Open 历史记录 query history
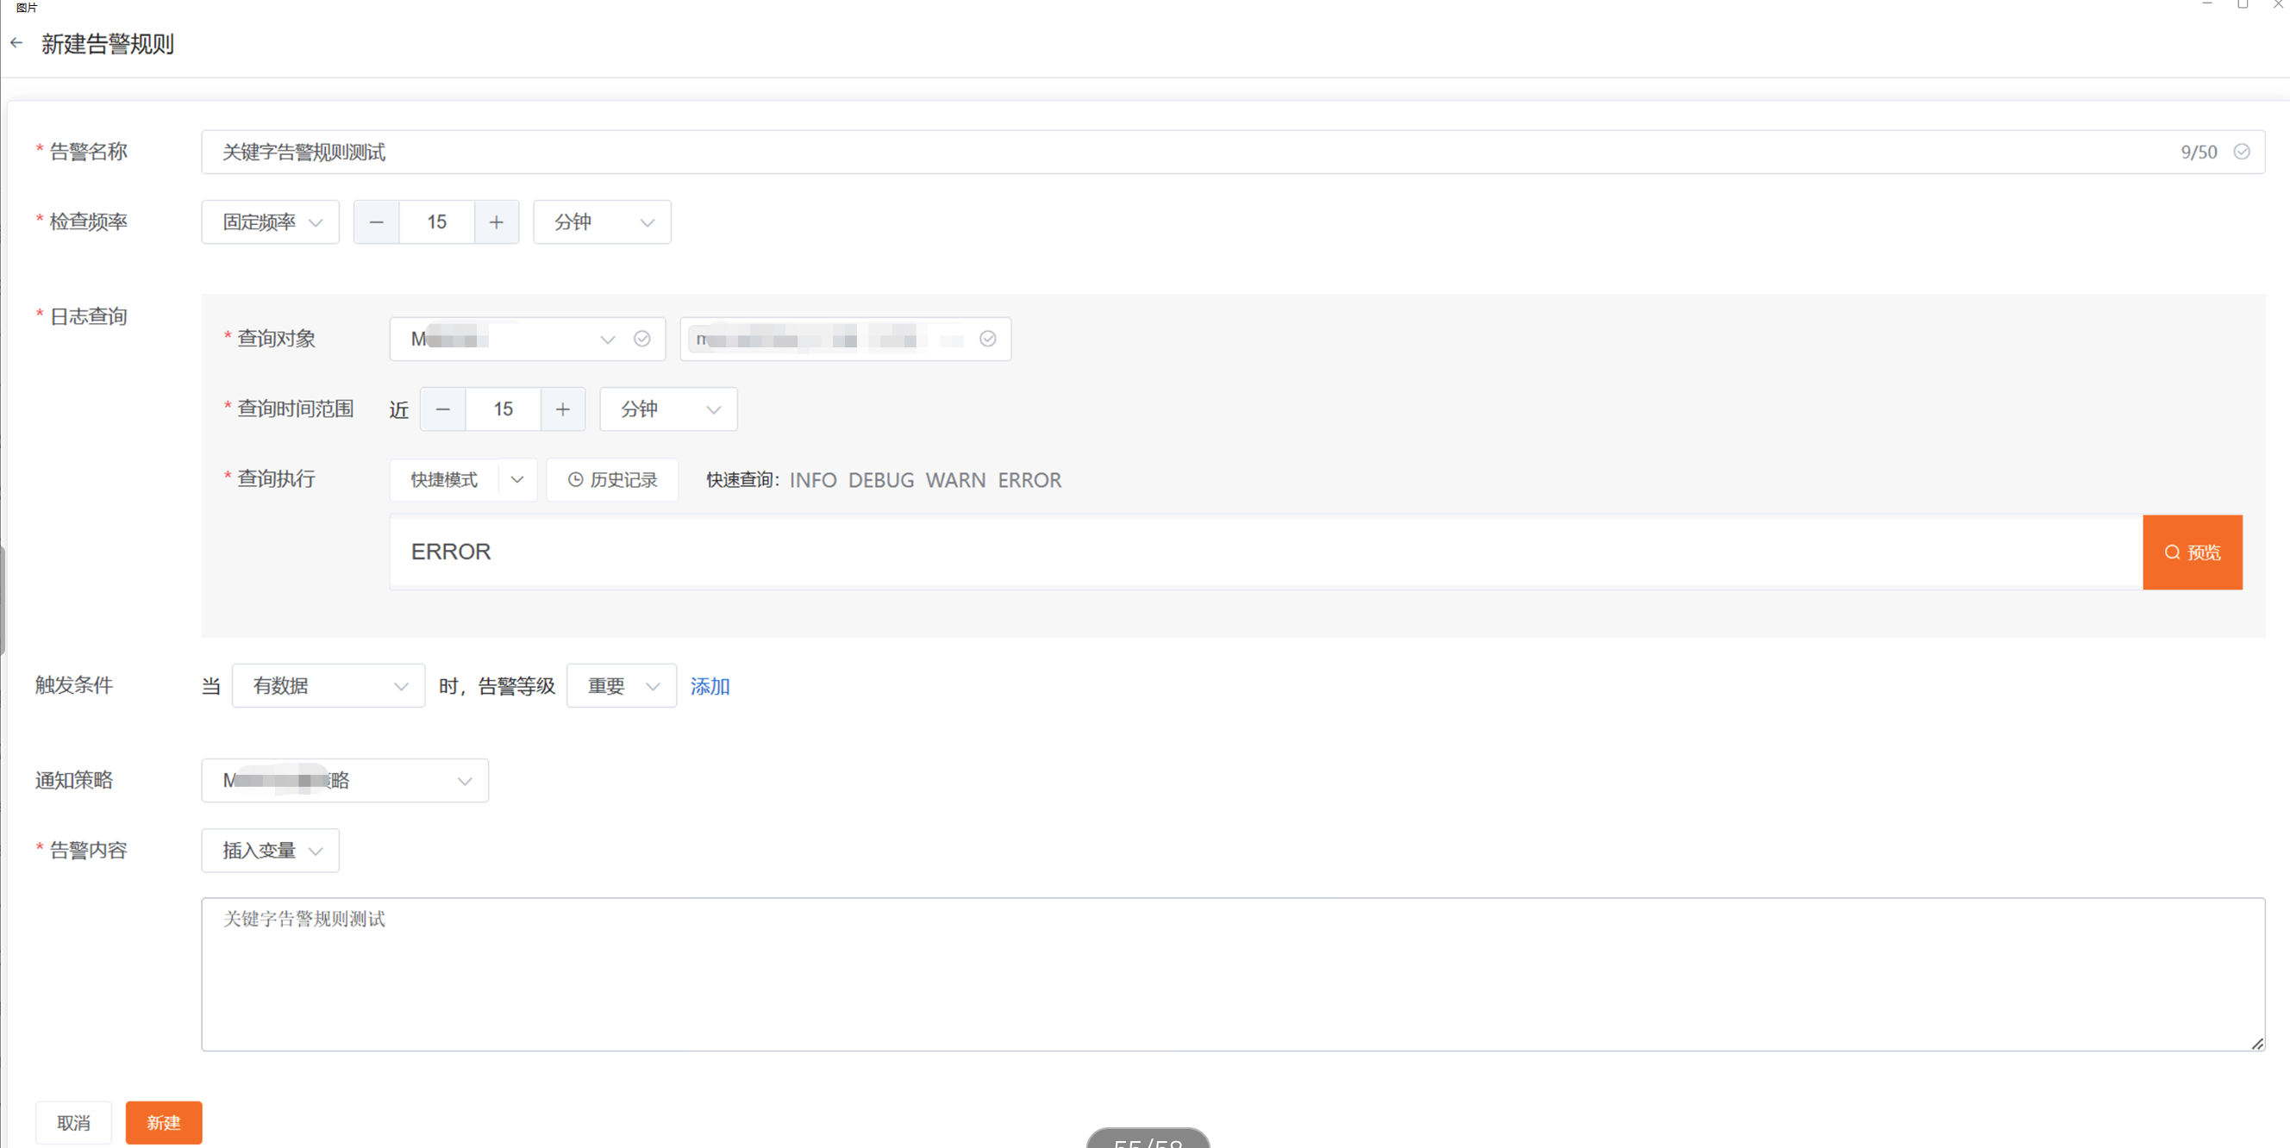Screen dimensions: 2290x1148 (612, 480)
